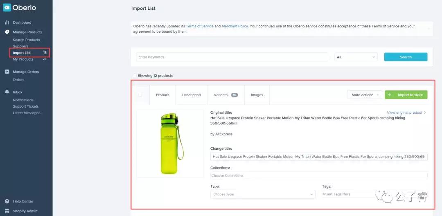The height and width of the screenshot is (216, 442).
Task: Check the Showing 12 products select-all checkbox
Action: pos(135,75)
